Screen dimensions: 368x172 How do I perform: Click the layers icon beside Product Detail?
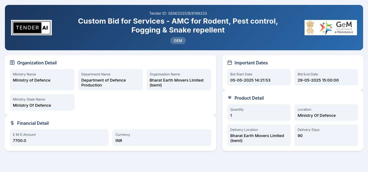point(230,97)
